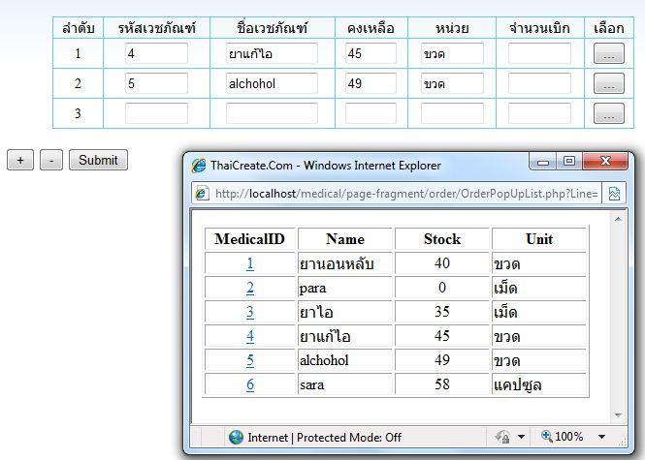Click the empty stock field in row 3
This screenshot has width=645, height=460.
click(x=371, y=113)
